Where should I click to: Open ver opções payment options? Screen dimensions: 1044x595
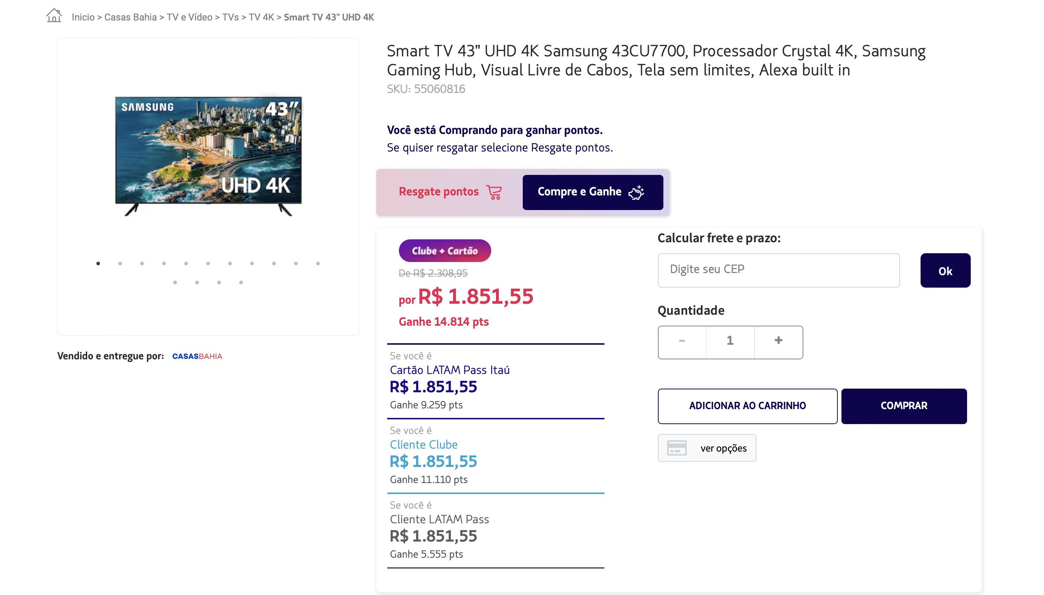point(707,448)
